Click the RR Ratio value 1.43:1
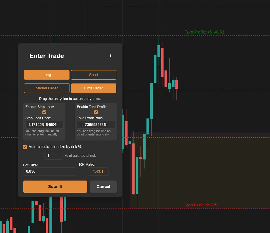Image resolution: width=270 pixels, height=233 pixels. tap(98, 171)
